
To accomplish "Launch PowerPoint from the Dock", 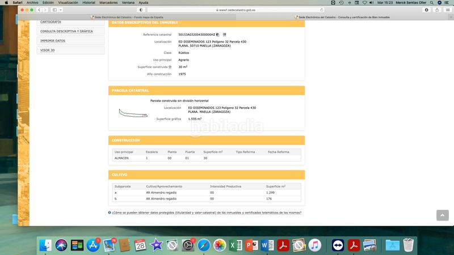I will pos(251,245).
